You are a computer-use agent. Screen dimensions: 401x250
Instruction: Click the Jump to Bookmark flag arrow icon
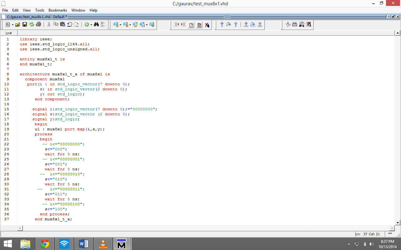[152, 24]
